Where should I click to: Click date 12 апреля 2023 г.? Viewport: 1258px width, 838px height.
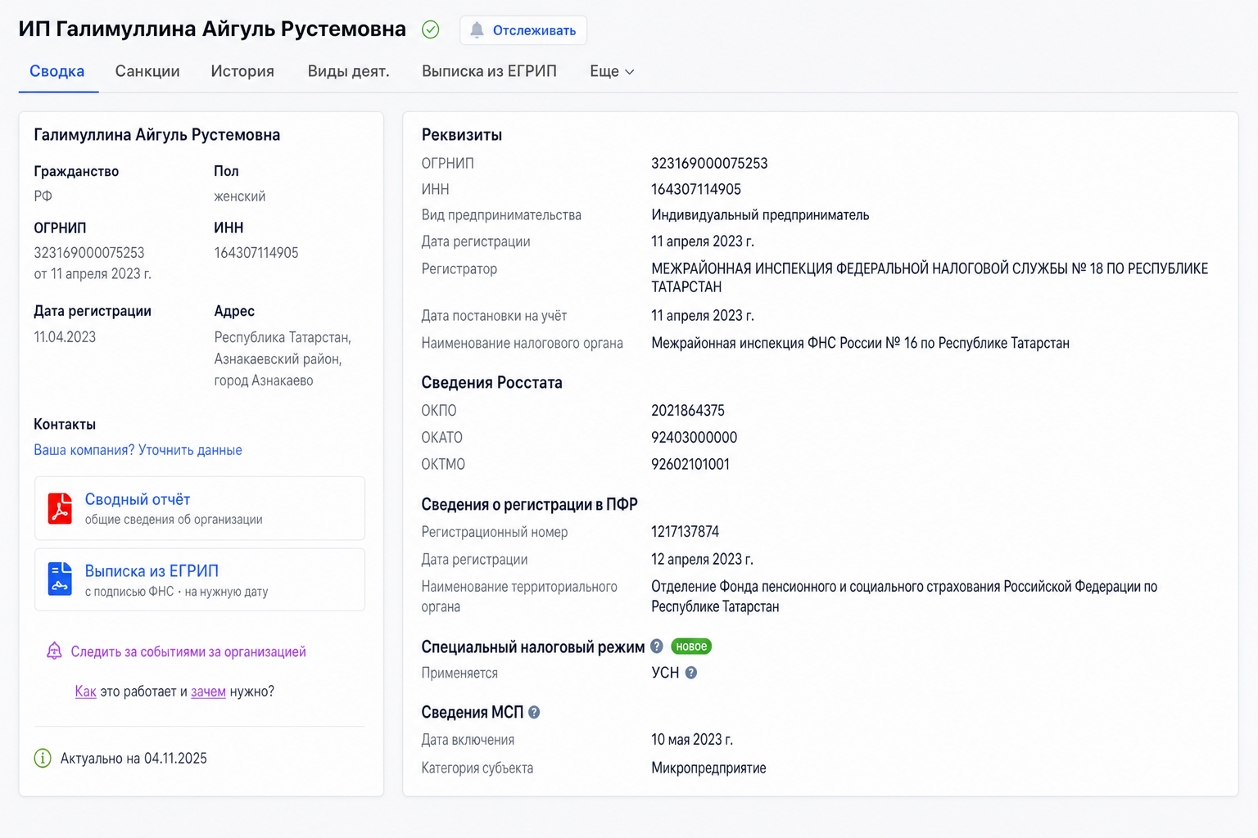tap(702, 560)
